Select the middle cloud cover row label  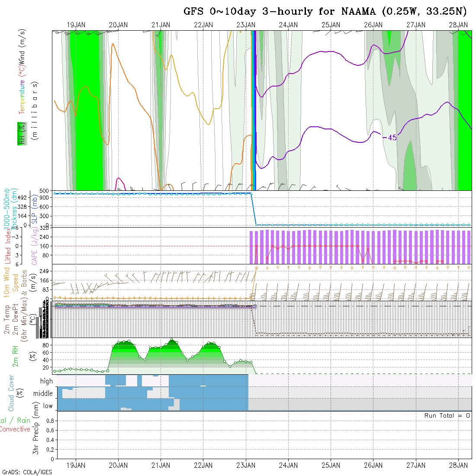coord(43,394)
